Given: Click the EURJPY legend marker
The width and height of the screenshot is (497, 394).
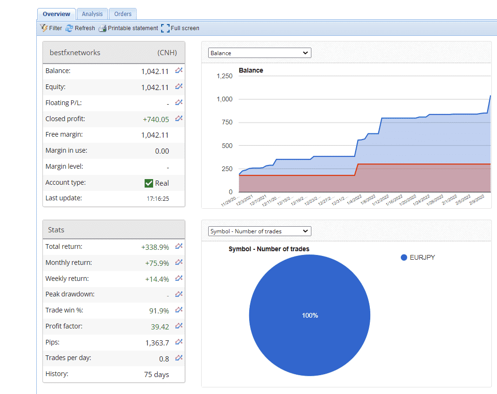Looking at the screenshot, I should coord(403,257).
